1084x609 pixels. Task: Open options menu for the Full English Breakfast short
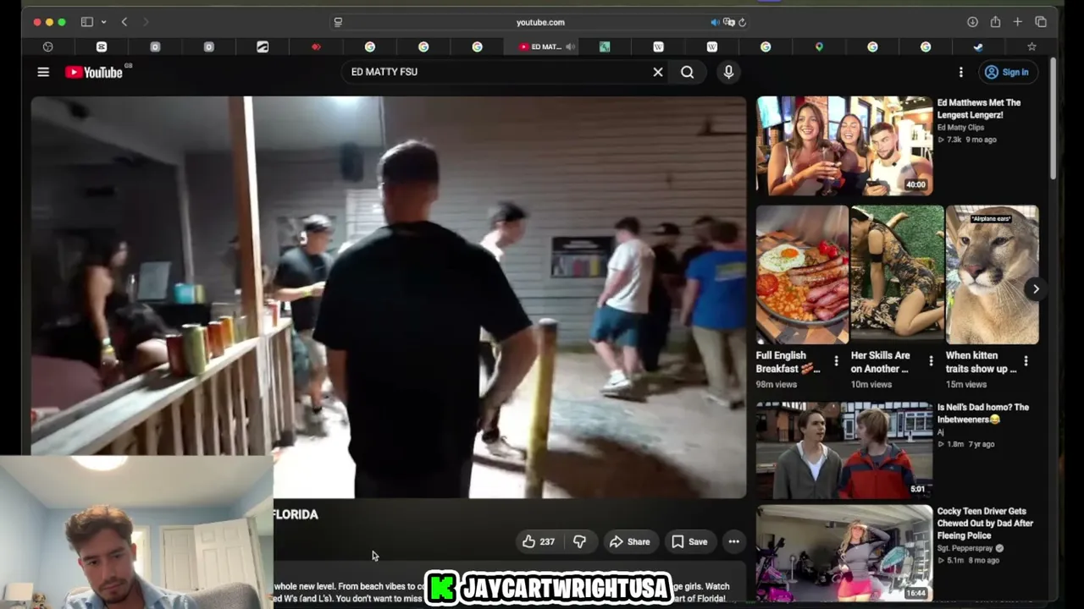pos(836,362)
